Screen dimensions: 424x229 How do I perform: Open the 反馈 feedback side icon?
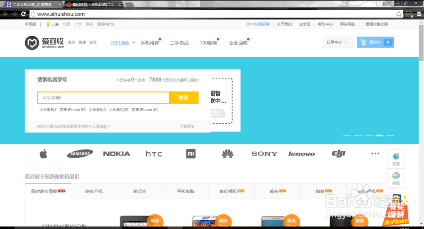(396, 159)
